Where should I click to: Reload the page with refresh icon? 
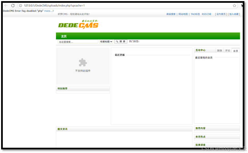pyautogui.click(x=13, y=6)
